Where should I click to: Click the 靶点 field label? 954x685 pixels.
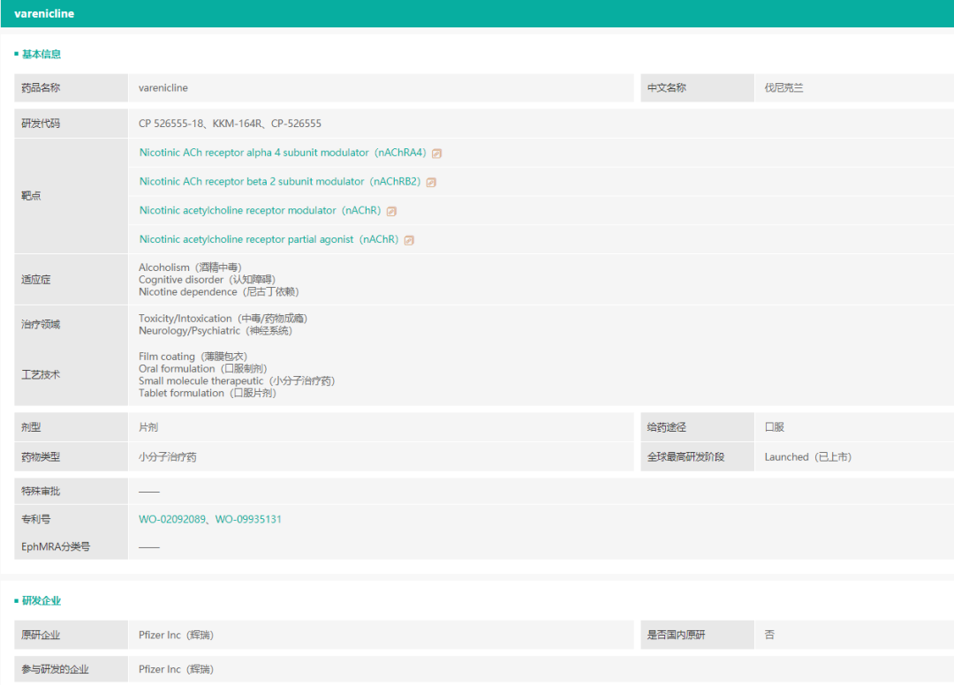coord(31,196)
